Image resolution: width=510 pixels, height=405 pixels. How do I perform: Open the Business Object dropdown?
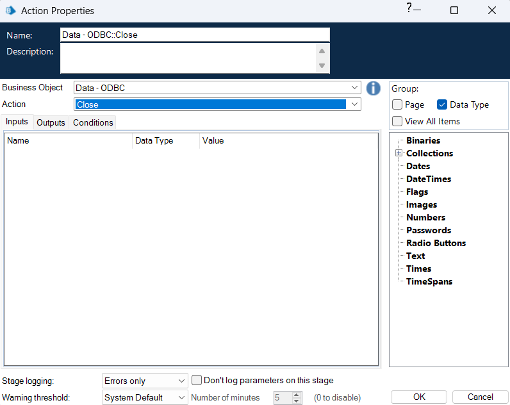click(356, 88)
